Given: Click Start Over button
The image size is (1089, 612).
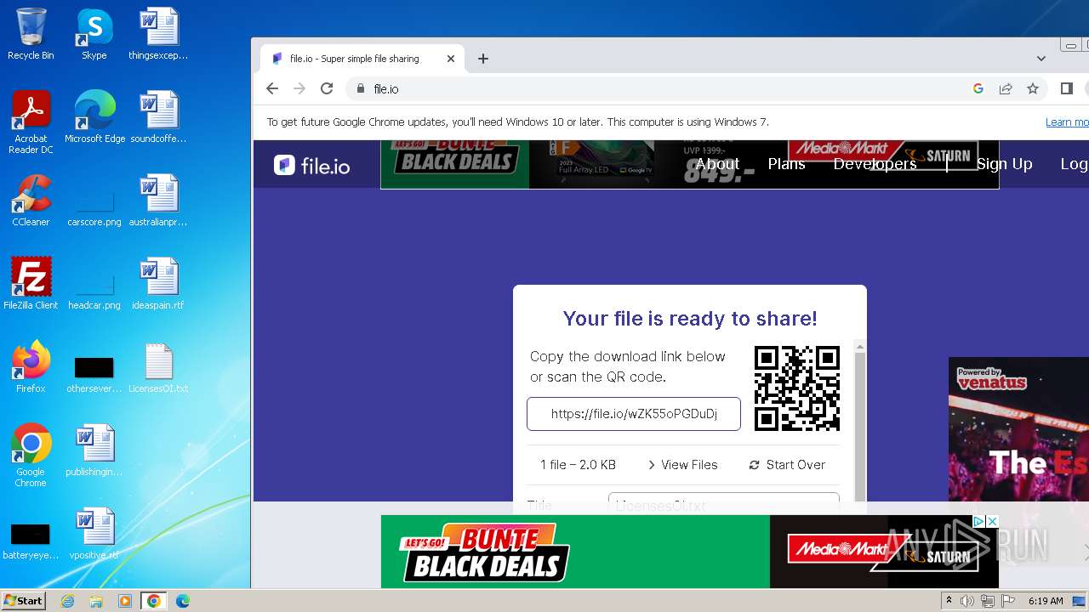Looking at the screenshot, I should (x=787, y=465).
